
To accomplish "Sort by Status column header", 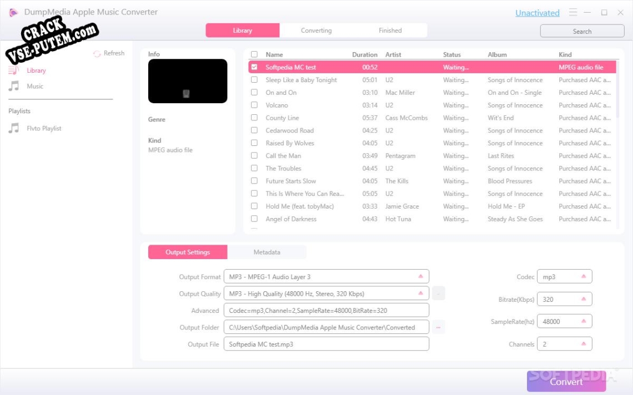I will (452, 54).
